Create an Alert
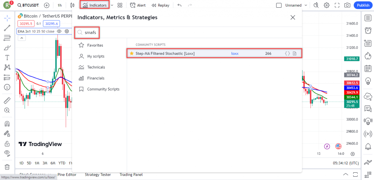 138,5
